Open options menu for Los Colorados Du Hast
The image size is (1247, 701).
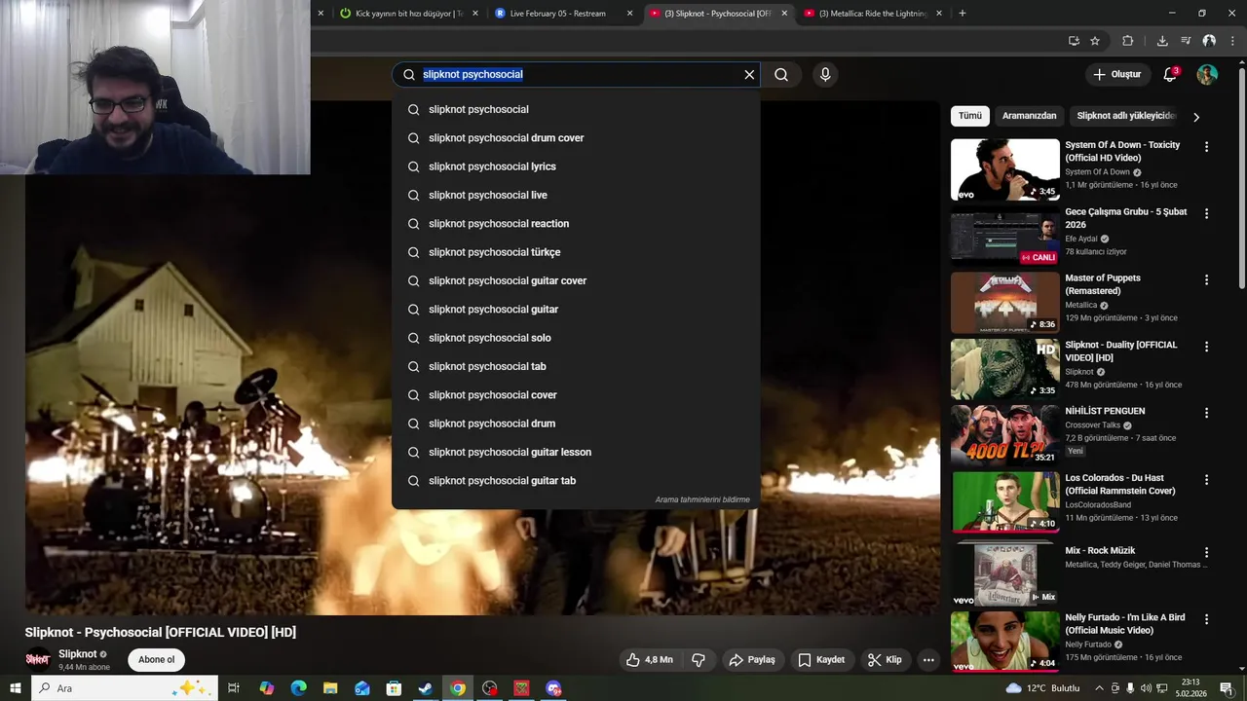1206,480
